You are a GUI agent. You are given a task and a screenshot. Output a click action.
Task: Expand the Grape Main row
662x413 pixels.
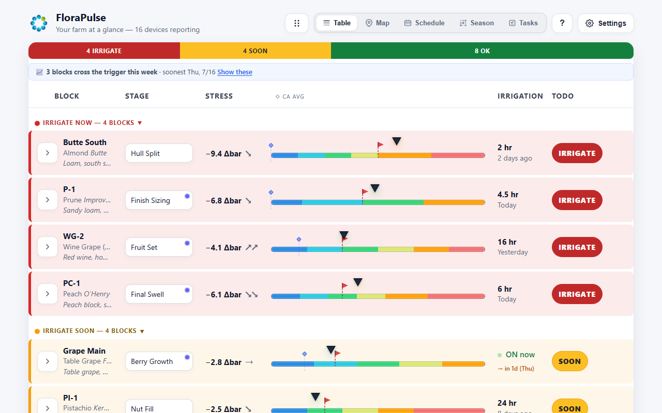click(x=48, y=361)
